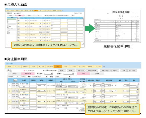Screen dimensions: 146x118
Task: Click the 価格を食品マスタに反映する button
Action: click(109, 71)
